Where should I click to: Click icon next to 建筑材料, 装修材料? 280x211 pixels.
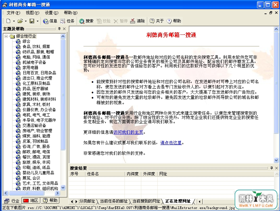18,99
